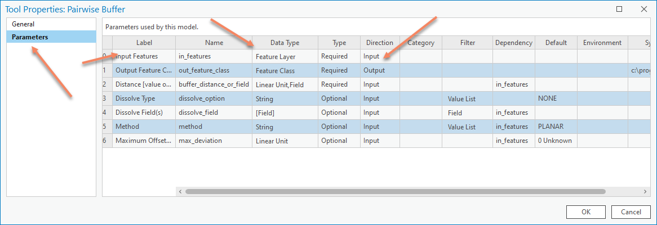Select row 5 header for Method
This screenshot has width=657, height=225.
click(x=107, y=127)
